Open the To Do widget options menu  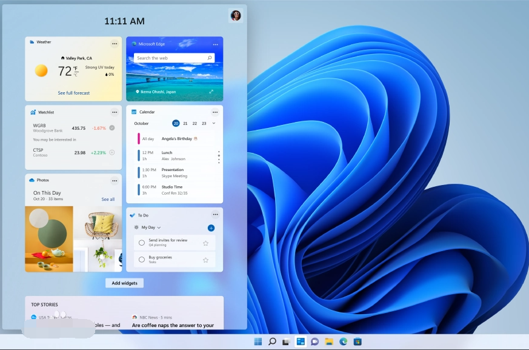tap(215, 214)
